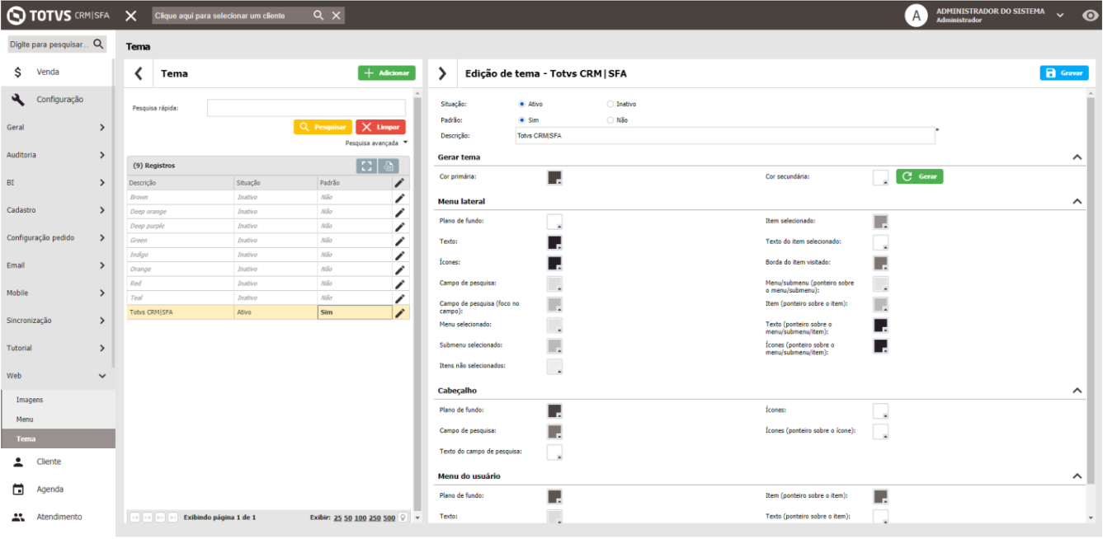Expand the Mobile submenu
The width and height of the screenshot is (1103, 539).
[x=101, y=293]
